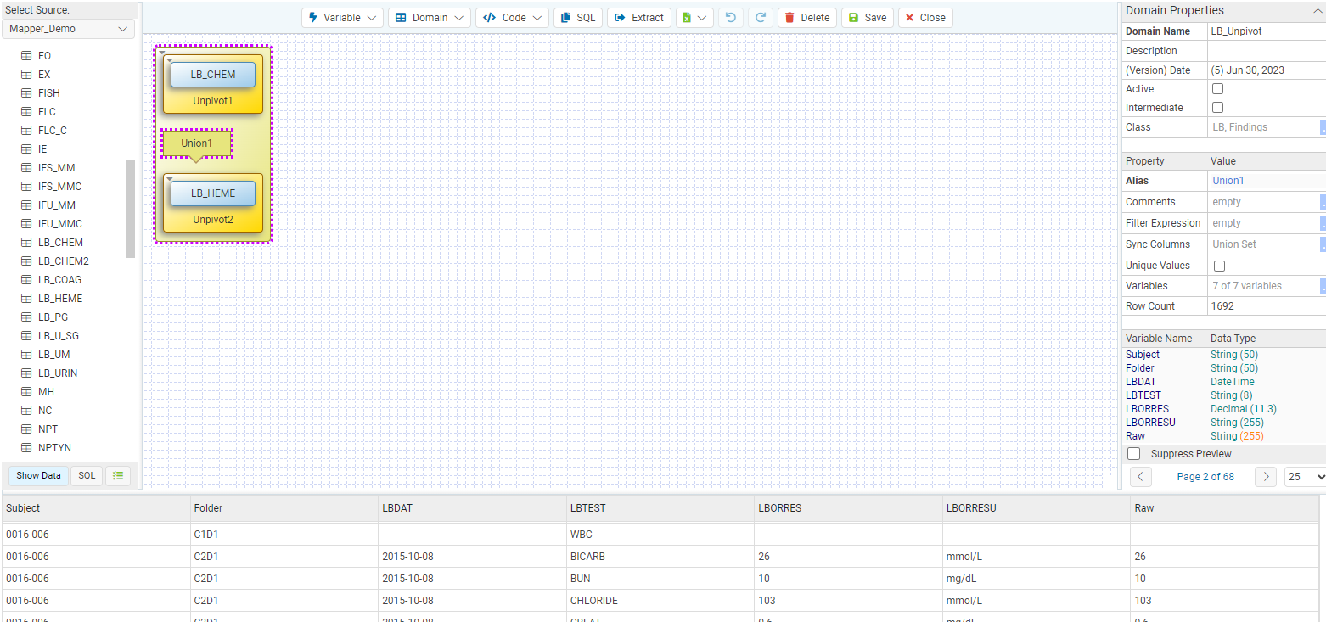Click the Domain Name field with LB_Unpivot
The height and width of the screenshot is (622, 1326).
pyautogui.click(x=1266, y=31)
